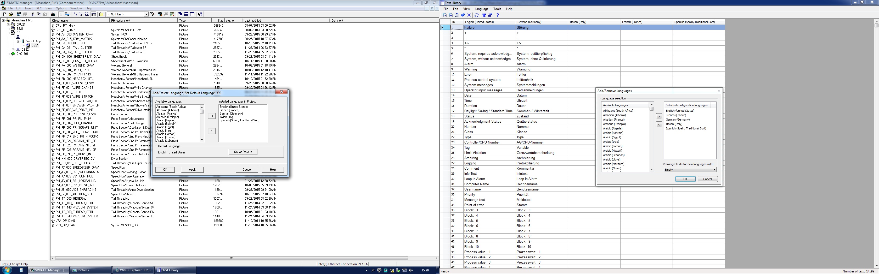Click the Cut scissors icon in SIMATIC Manager
The image size is (879, 274).
click(33, 14)
